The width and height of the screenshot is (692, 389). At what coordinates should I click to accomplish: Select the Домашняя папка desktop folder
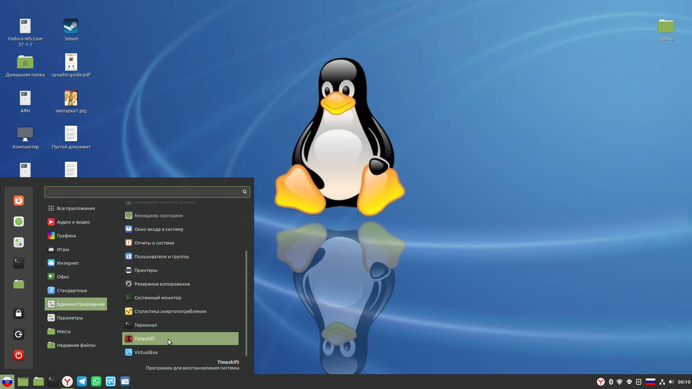[x=25, y=66]
